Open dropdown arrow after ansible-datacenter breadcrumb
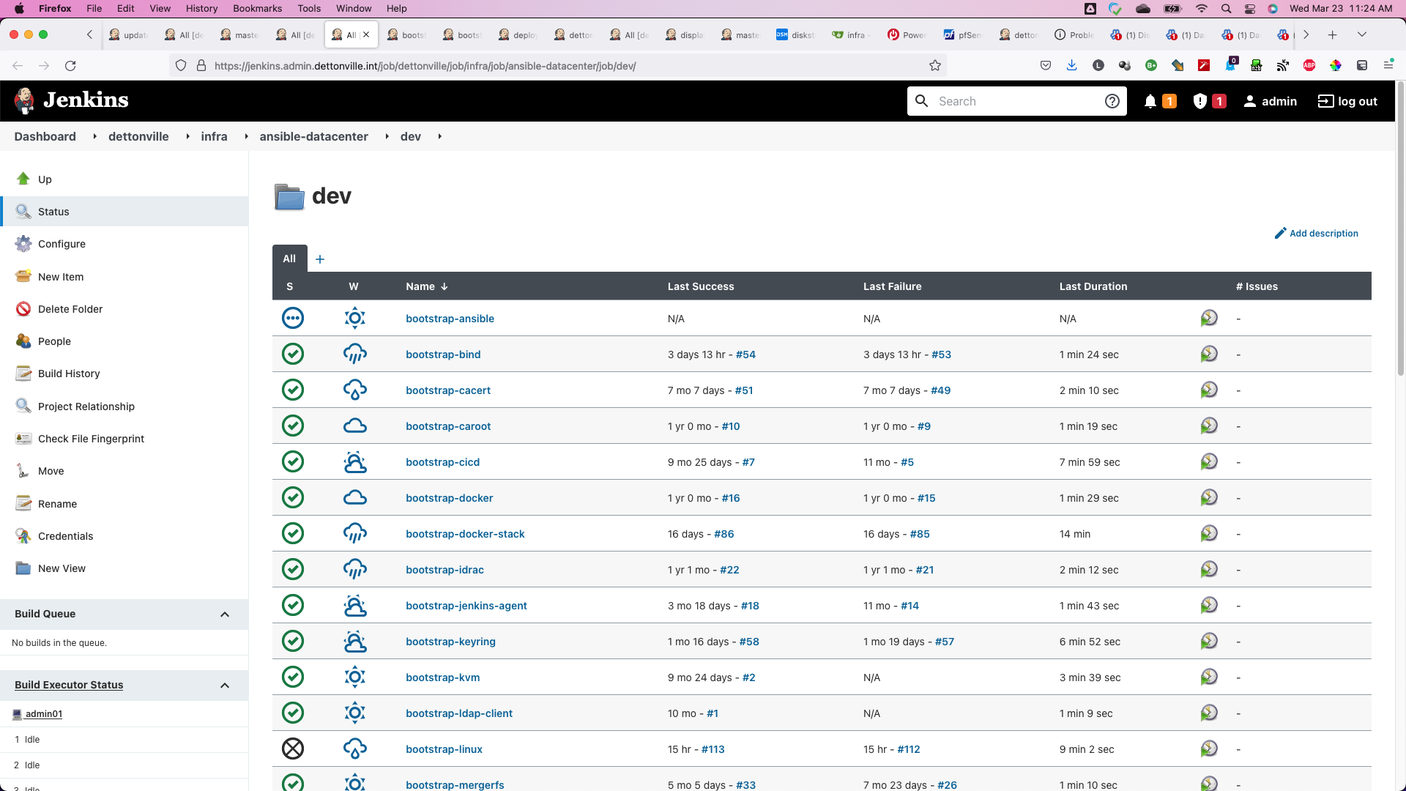This screenshot has height=791, width=1406. [387, 137]
